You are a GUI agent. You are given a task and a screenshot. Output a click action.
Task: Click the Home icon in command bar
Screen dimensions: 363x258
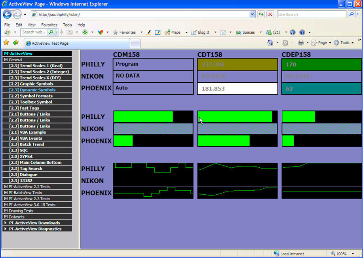270,43
